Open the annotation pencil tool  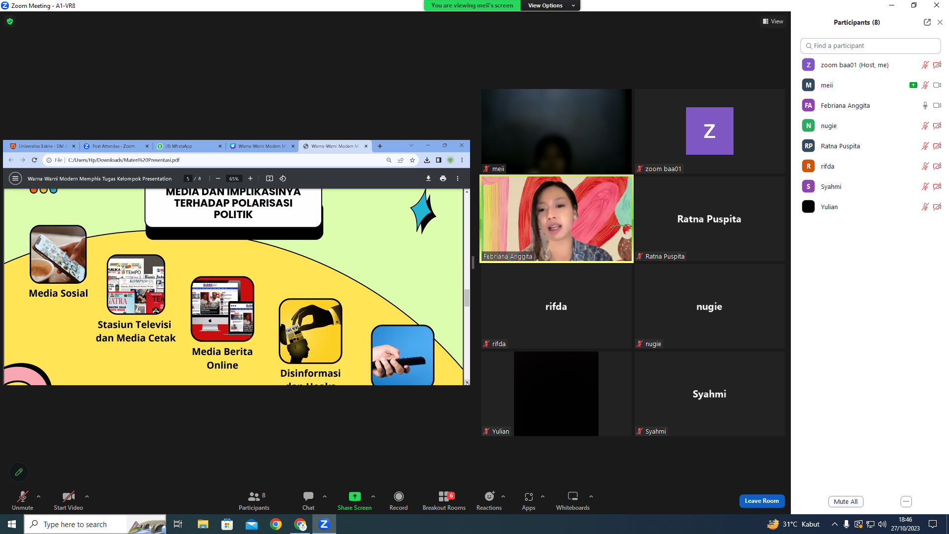point(19,472)
